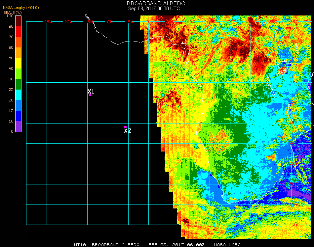This screenshot has width=314, height=247.
Task: Click the 'NASA LARC' footer text
Action: (227, 245)
